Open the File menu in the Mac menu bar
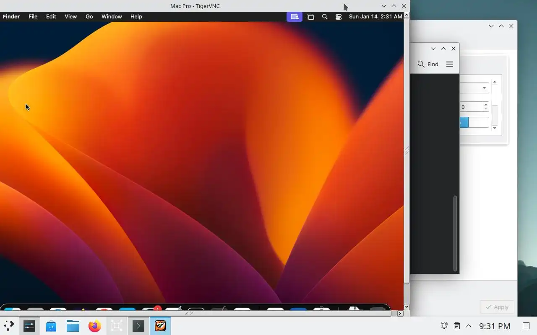 (33, 16)
